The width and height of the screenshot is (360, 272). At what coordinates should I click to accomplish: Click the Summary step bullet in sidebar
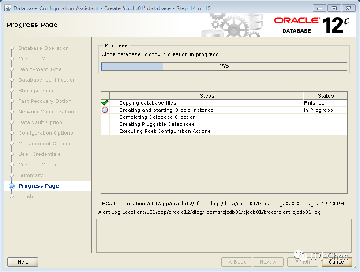[12, 175]
